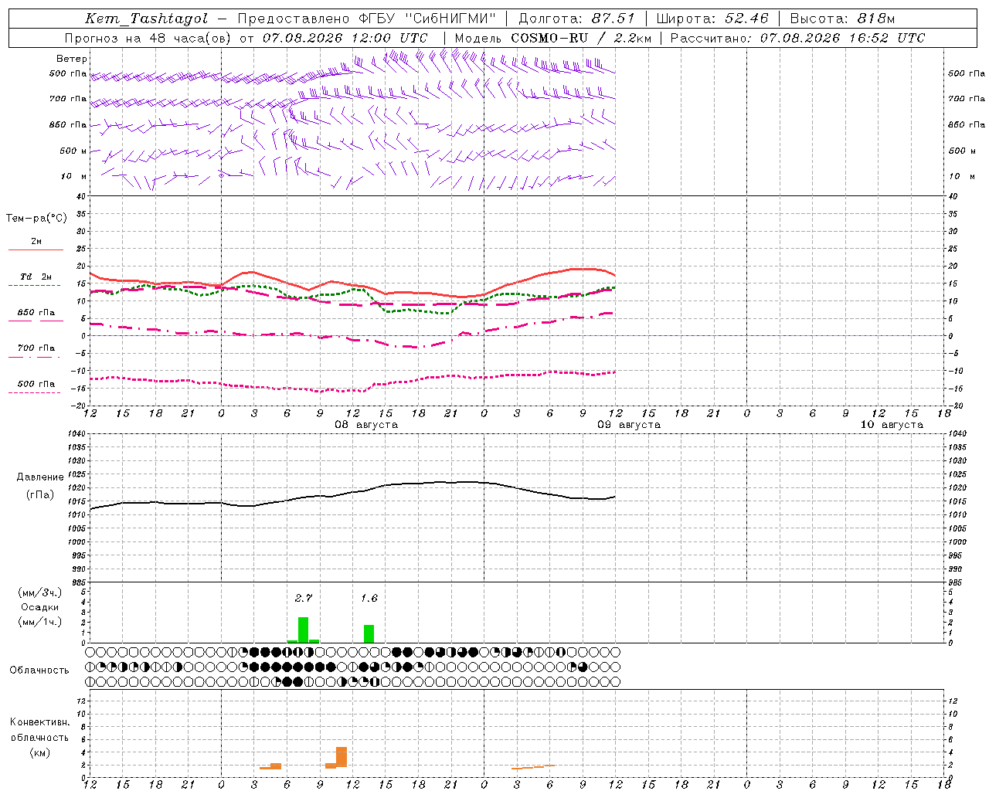Select the COSMO-RU model name in header
This screenshot has width=989, height=791.
tap(549, 38)
